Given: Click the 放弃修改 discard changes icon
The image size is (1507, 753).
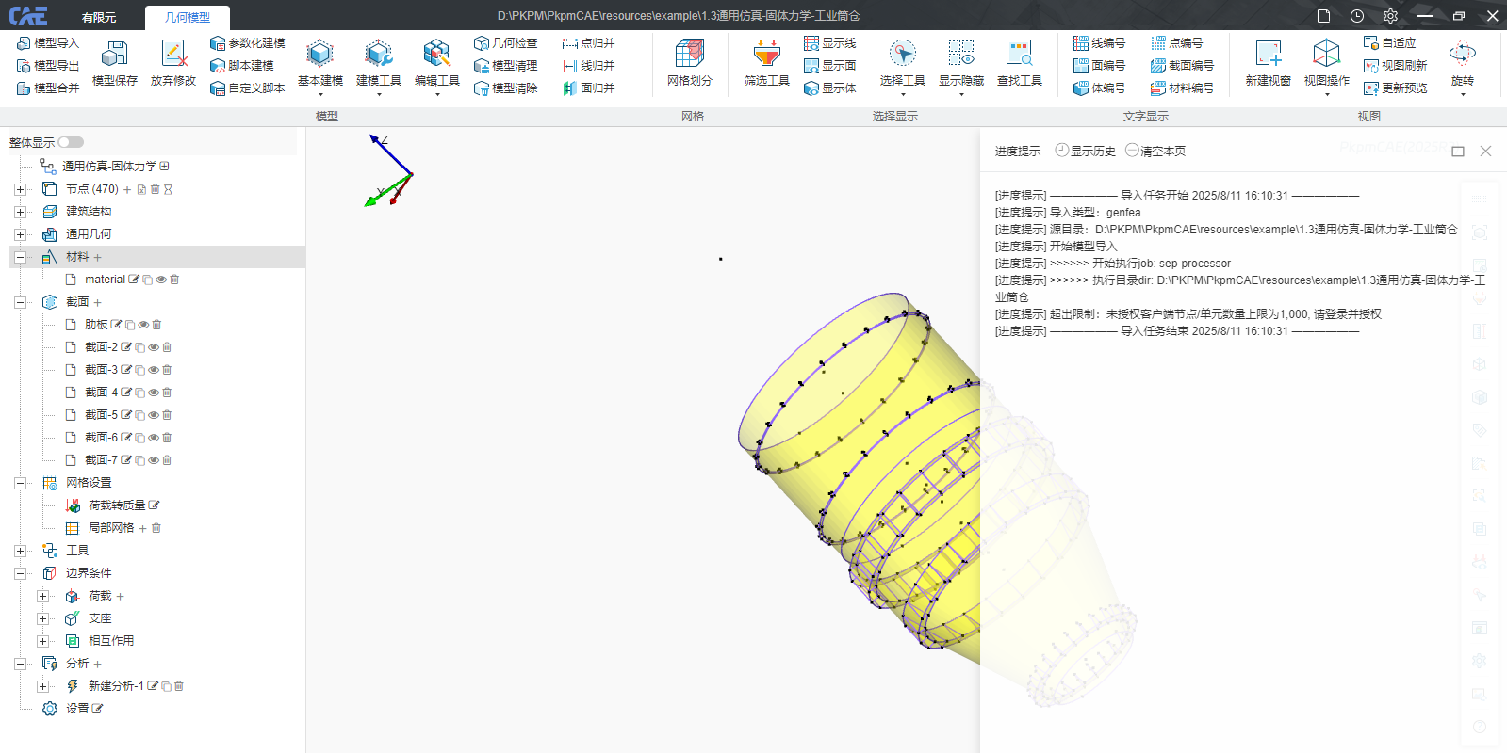Looking at the screenshot, I should tap(173, 55).
